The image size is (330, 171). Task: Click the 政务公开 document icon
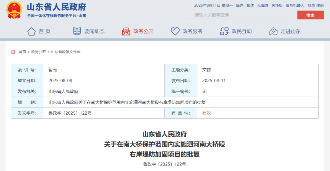[126, 31]
